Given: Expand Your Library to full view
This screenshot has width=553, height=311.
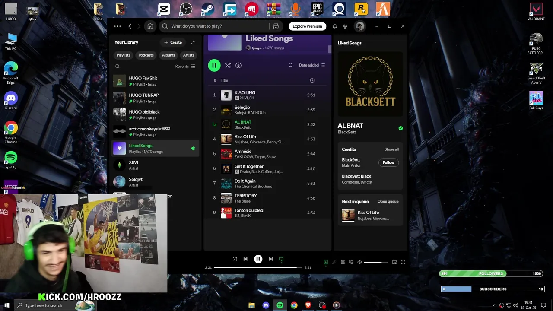Looking at the screenshot, I should point(193,42).
